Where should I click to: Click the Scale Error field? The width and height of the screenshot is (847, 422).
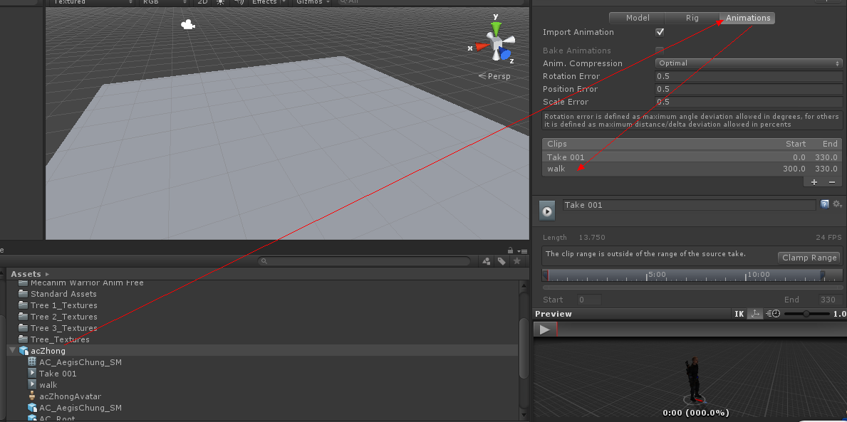(749, 102)
